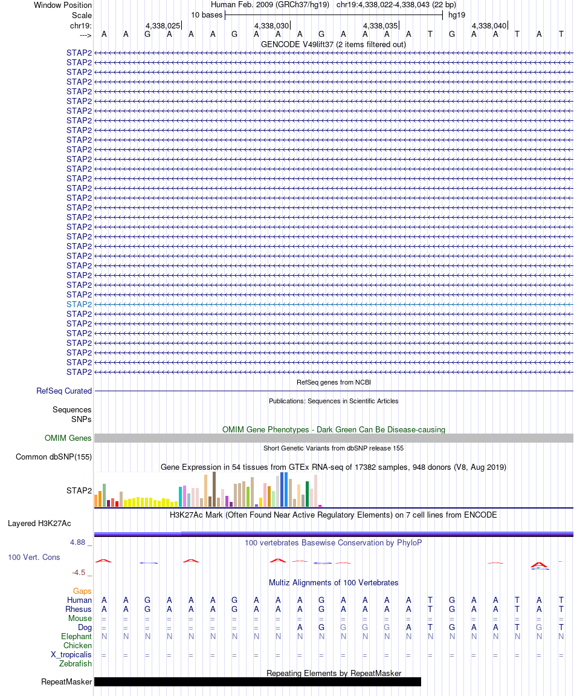This screenshot has width=574, height=696.
Task: Click the SNPs track label
Action: tap(82, 419)
